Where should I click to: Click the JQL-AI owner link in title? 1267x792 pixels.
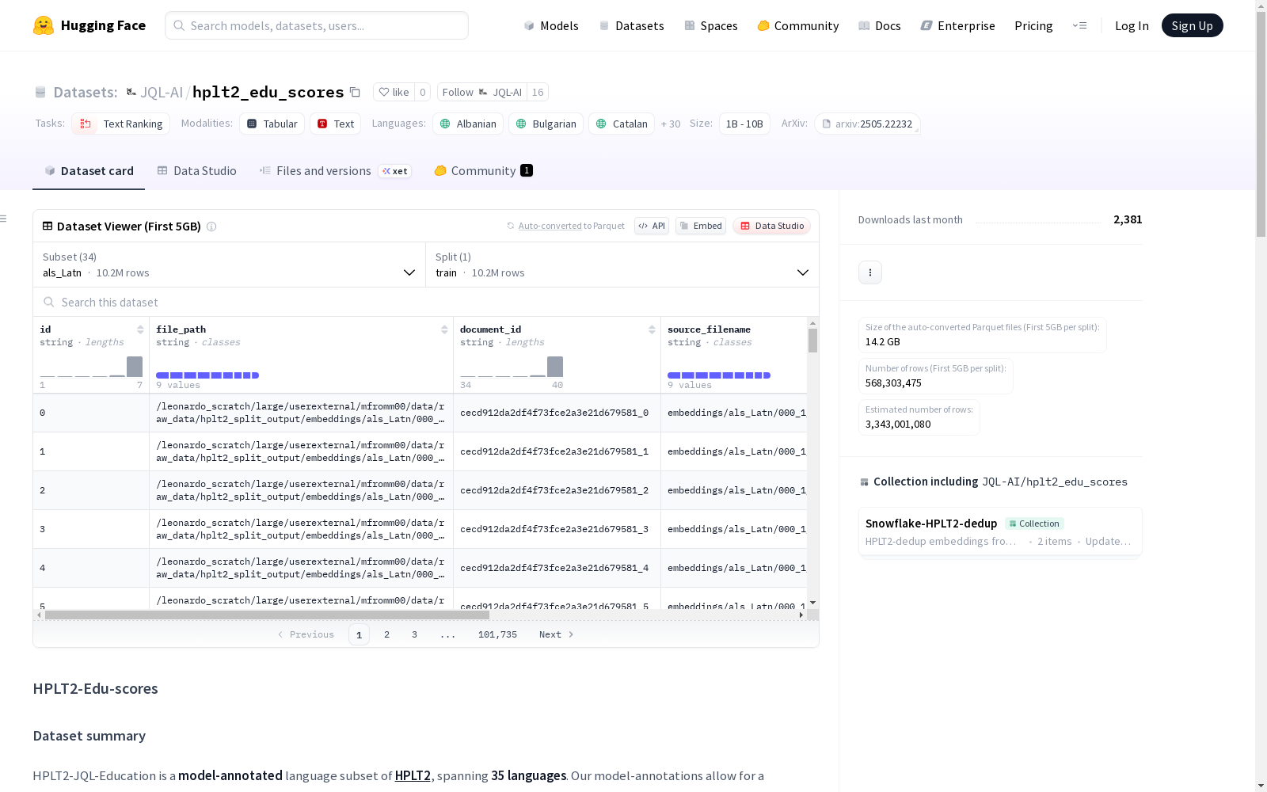[162, 92]
